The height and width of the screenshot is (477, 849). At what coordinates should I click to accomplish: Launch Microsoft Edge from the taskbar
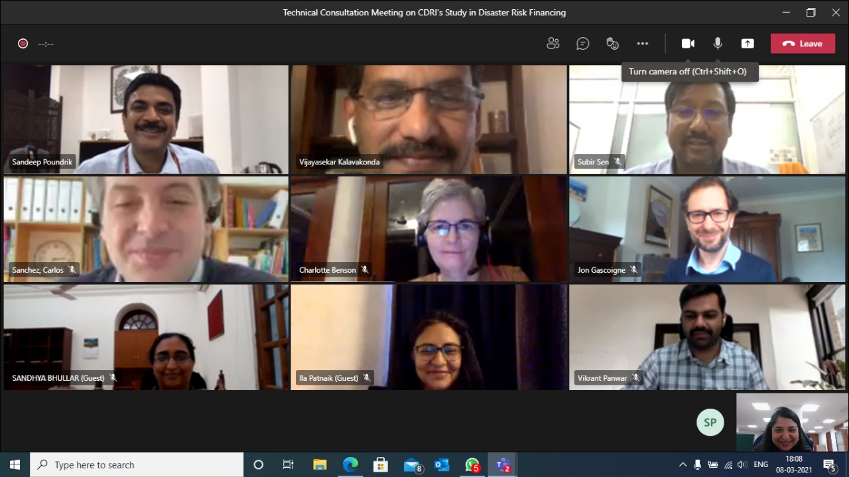point(350,464)
